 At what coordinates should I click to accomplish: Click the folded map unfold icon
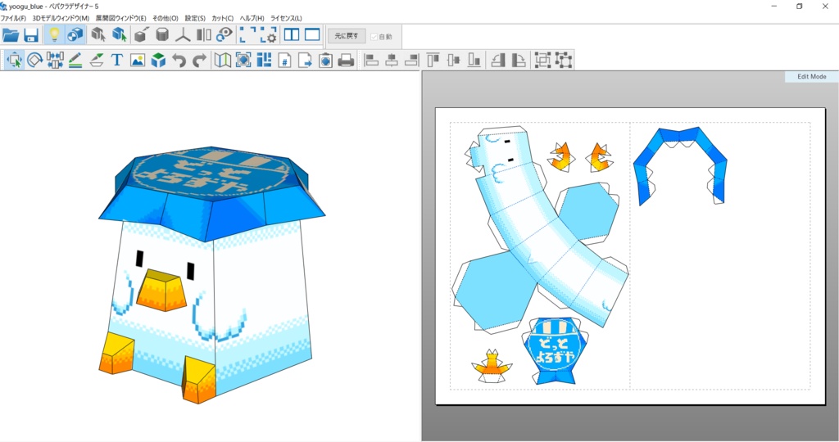pyautogui.click(x=223, y=60)
